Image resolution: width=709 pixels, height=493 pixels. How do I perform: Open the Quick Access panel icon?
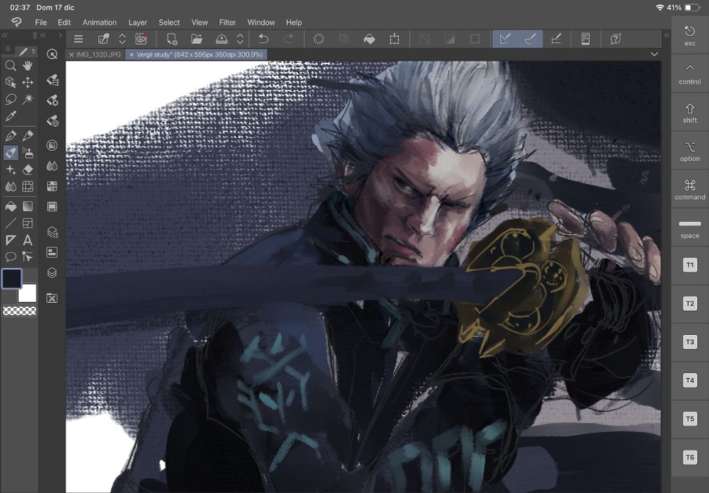coord(52,55)
